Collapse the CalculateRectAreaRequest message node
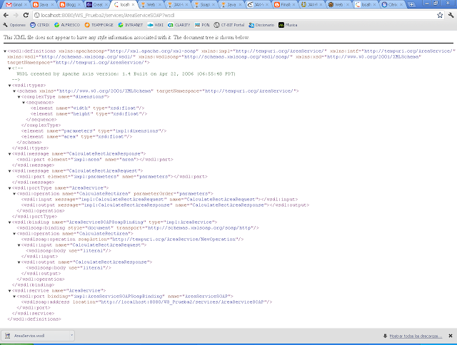The width and height of the screenshot is (457, 345). tap(9, 171)
